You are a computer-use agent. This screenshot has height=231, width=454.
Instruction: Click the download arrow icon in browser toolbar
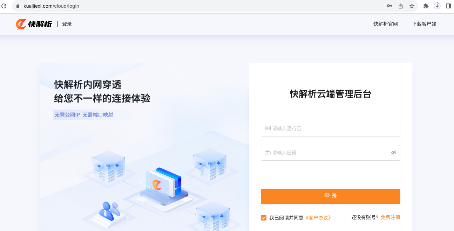point(437,6)
